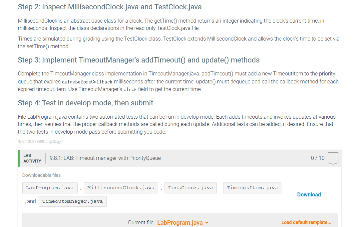Click the 0 / 10 score display
Screen dimensions: 359x227
point(317,158)
